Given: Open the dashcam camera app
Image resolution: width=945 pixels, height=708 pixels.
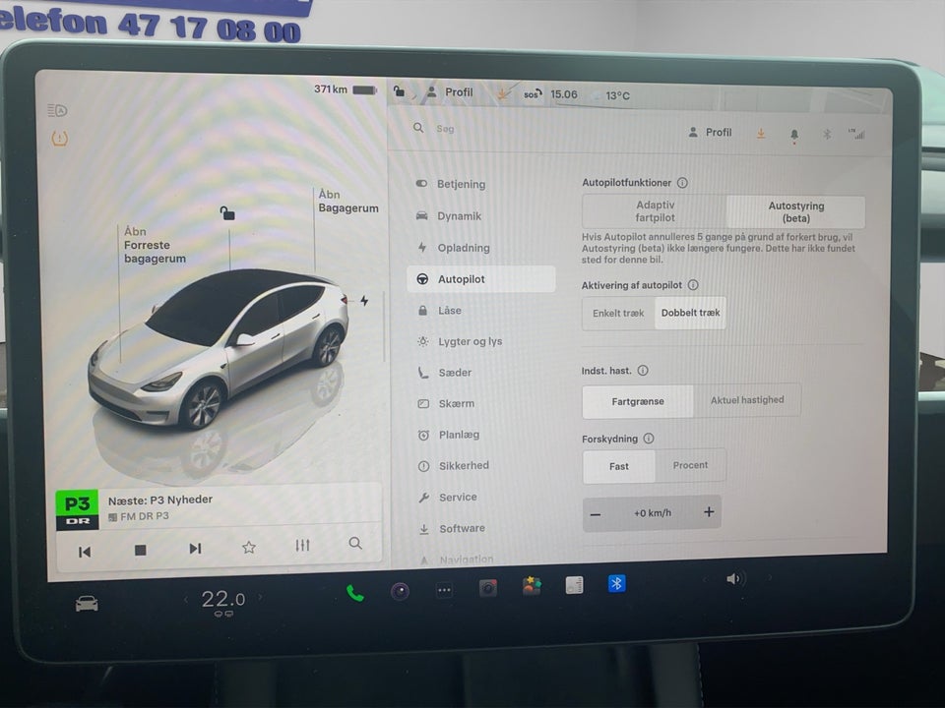Looking at the screenshot, I should pos(400,592).
